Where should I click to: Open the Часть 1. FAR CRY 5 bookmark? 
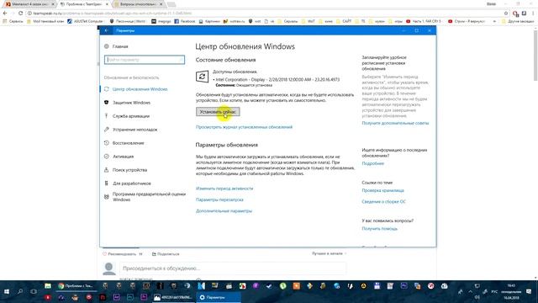click(424, 21)
